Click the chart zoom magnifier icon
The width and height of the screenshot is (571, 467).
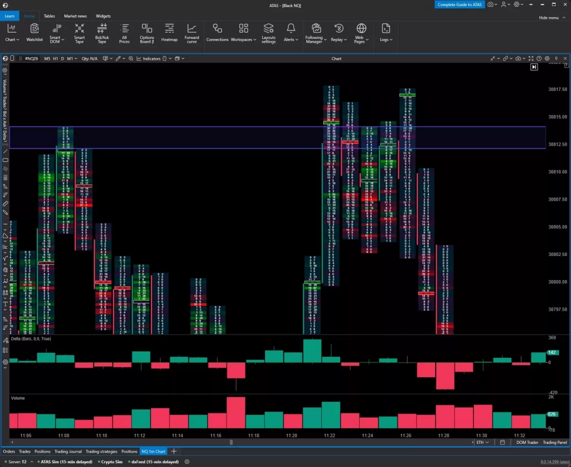131,59
